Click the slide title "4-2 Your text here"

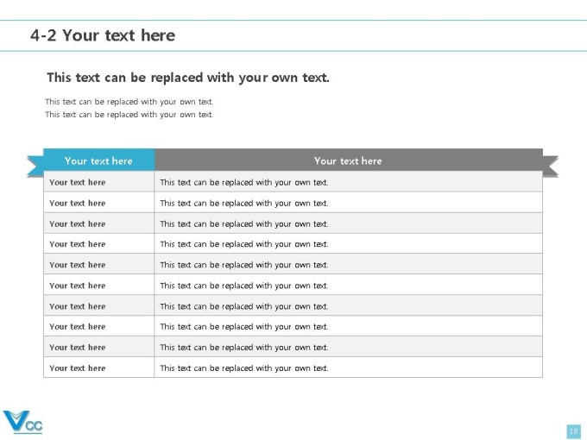point(103,35)
